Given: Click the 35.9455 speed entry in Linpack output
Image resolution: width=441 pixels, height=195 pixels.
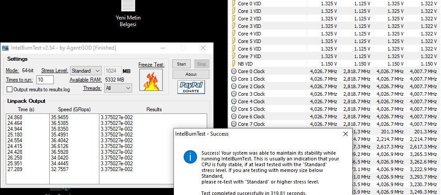Looking at the screenshot, I should pos(59,117).
